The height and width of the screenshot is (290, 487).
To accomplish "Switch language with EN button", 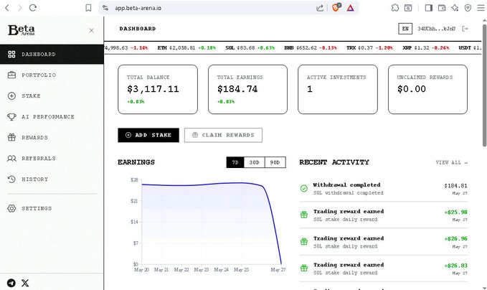I will [405, 29].
